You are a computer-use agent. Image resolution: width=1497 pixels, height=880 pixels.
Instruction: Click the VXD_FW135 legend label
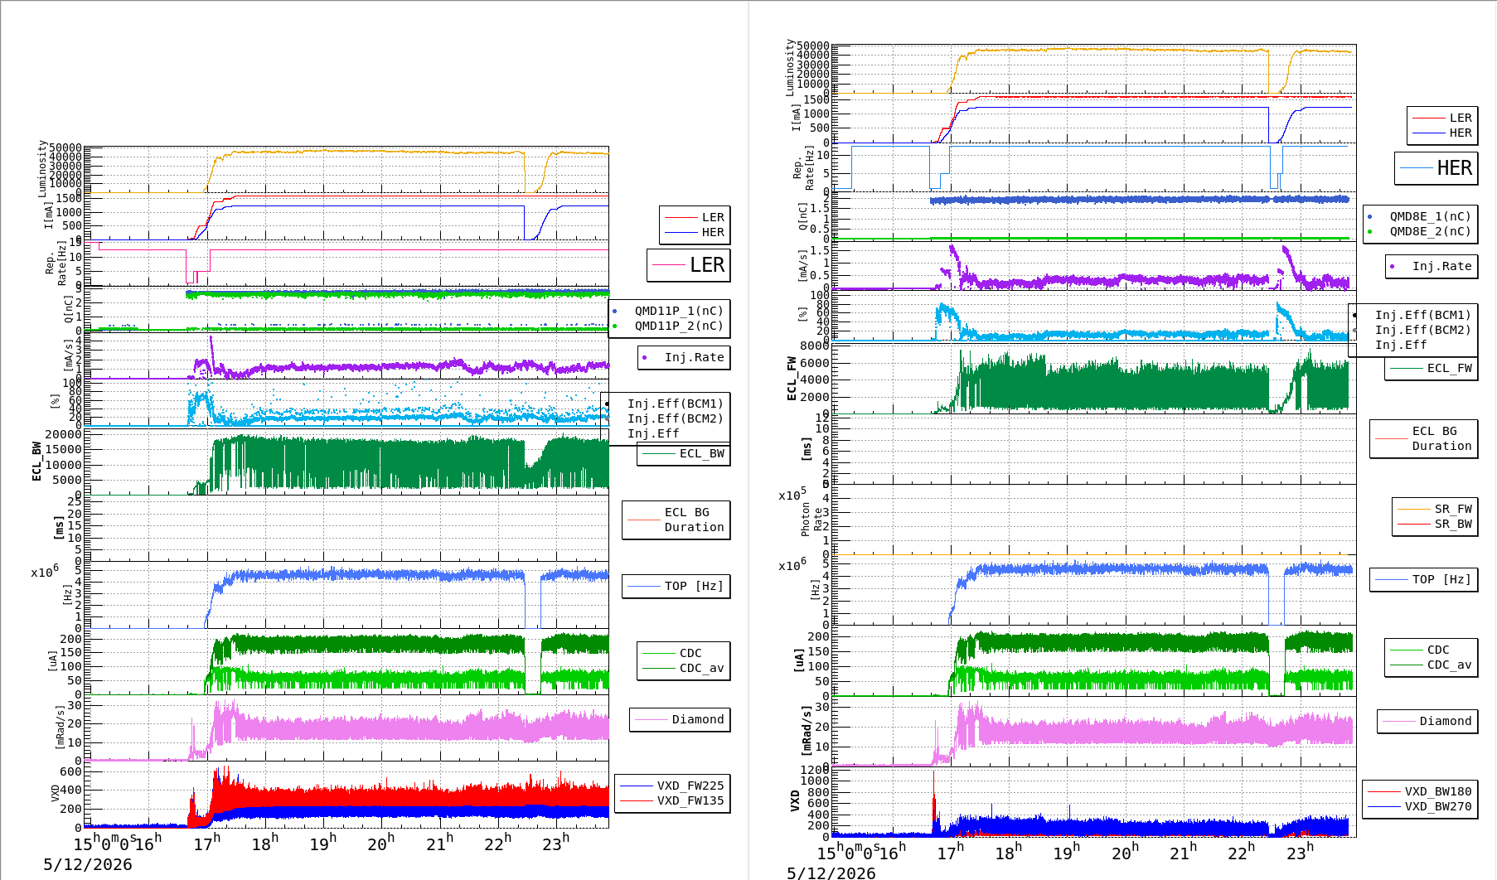coord(690,800)
